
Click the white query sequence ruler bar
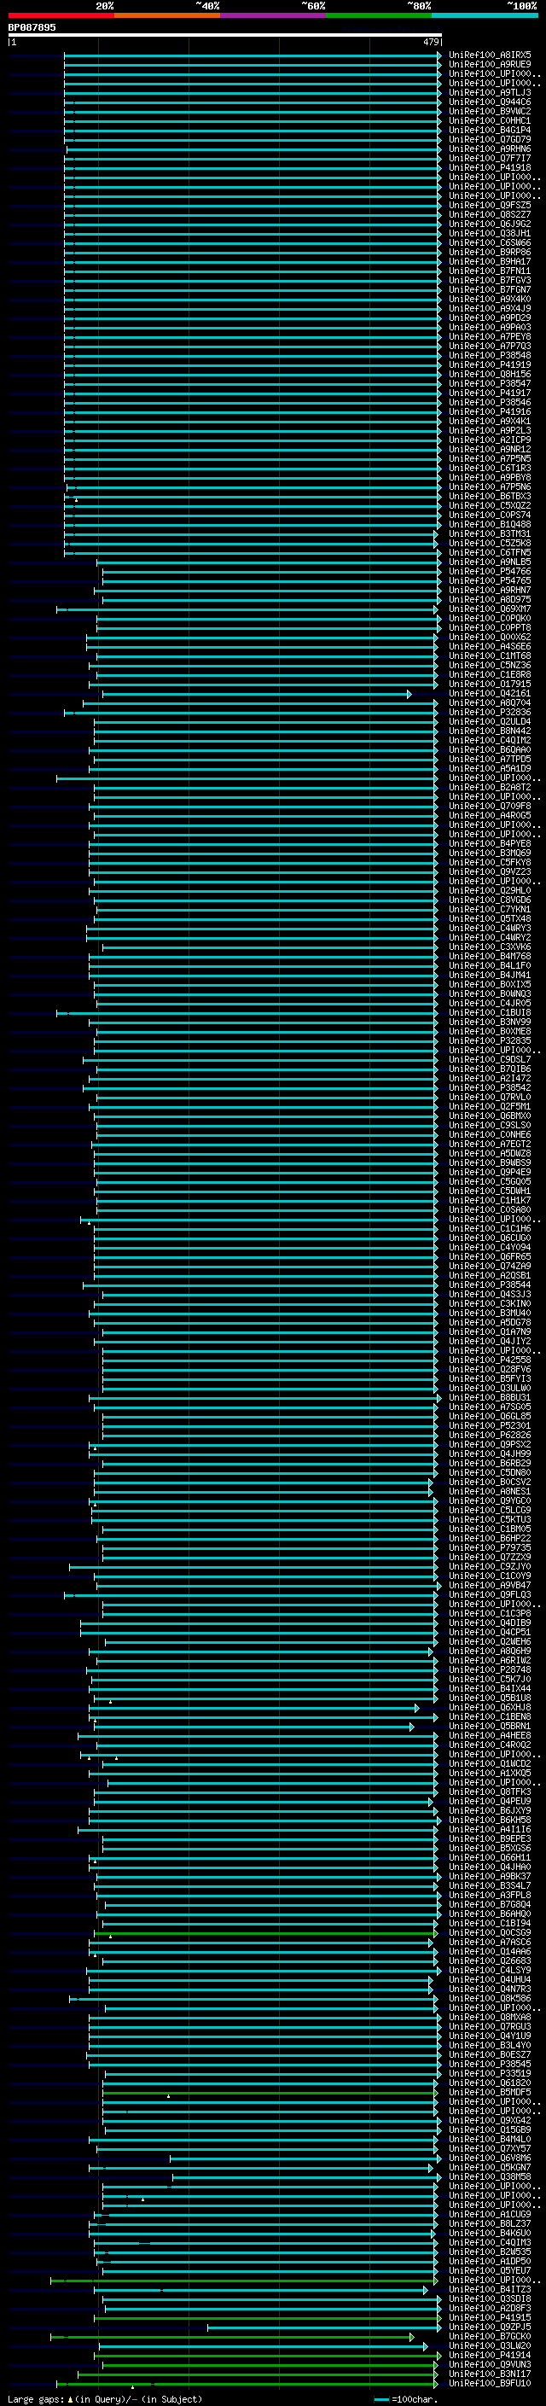225,36
